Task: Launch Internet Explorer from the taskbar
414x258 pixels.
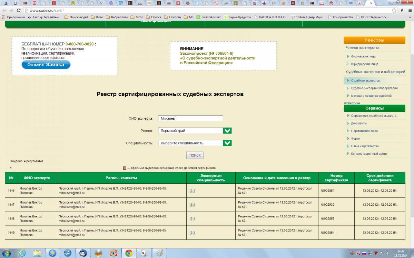Action: [22, 253]
